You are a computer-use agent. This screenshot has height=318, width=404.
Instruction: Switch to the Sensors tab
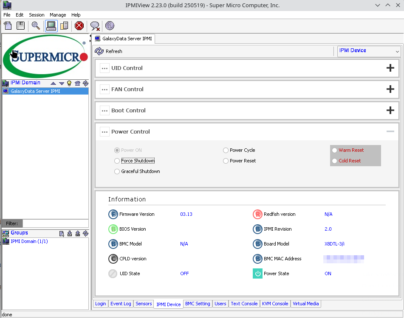[x=144, y=304]
